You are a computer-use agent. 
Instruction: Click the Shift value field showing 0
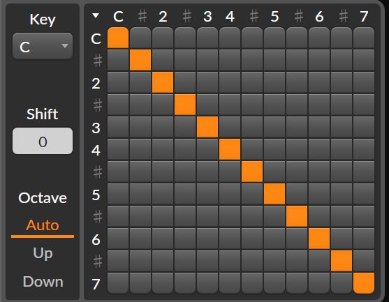(x=43, y=141)
